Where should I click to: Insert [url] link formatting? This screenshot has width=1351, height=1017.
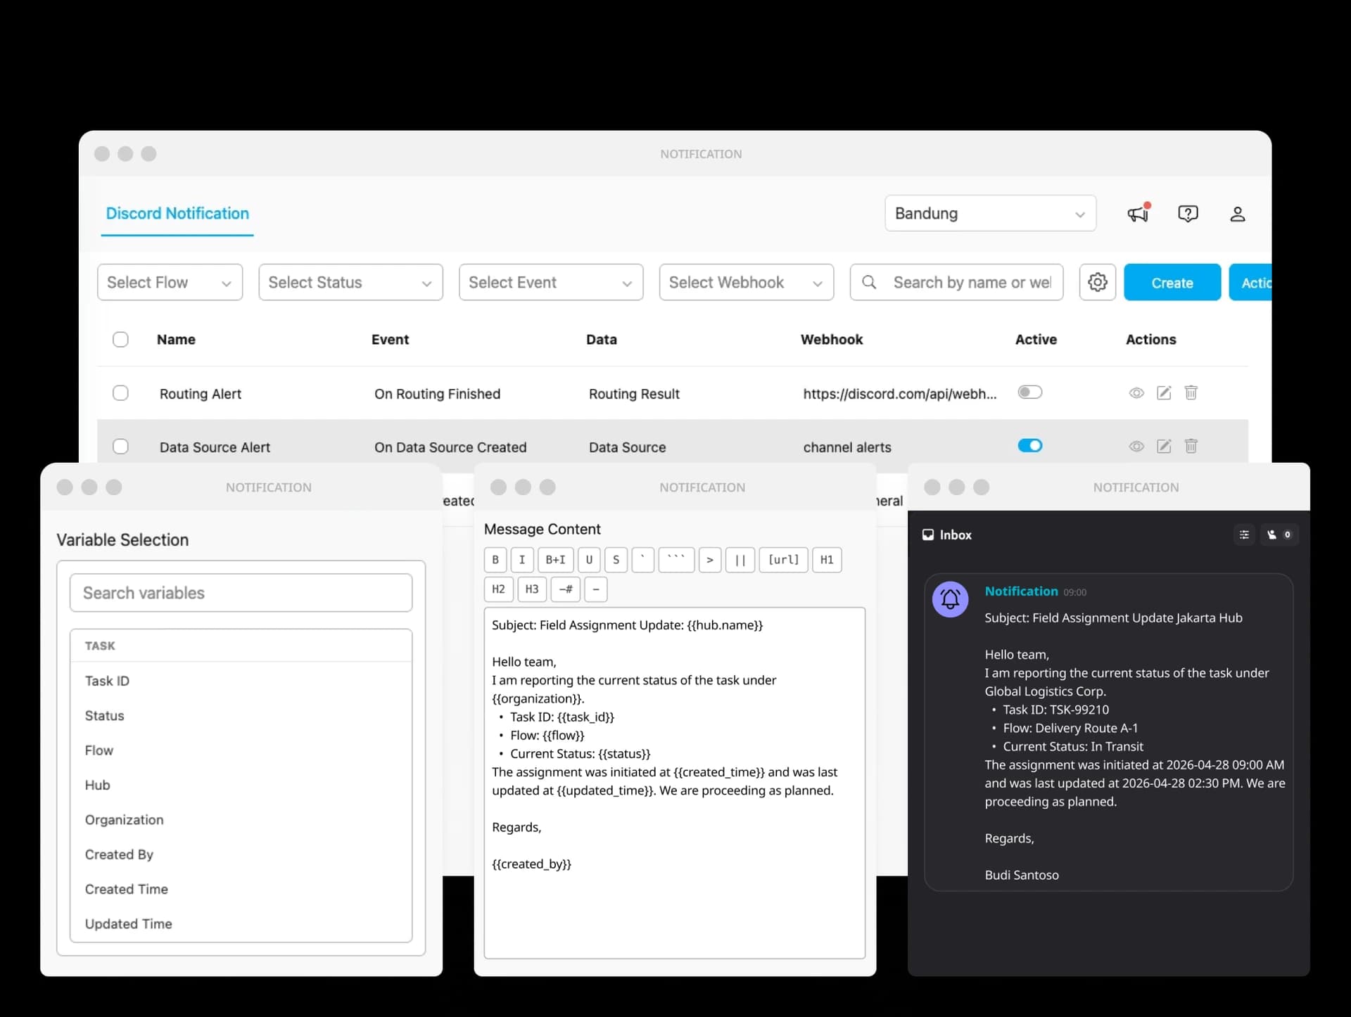pyautogui.click(x=784, y=560)
